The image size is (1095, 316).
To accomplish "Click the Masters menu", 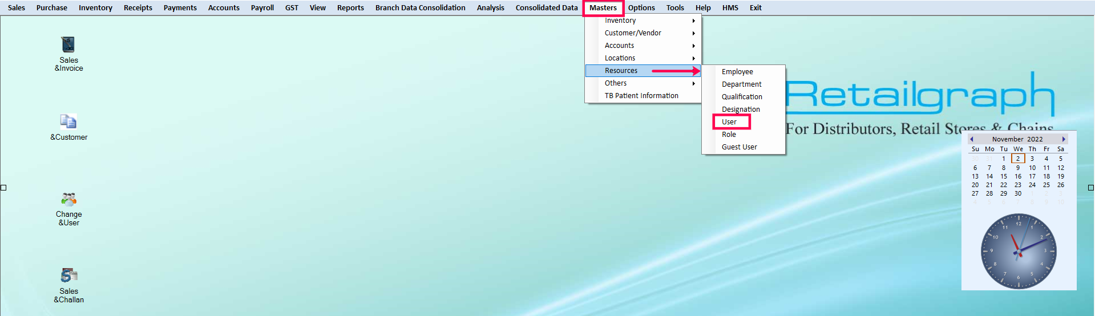I will tap(603, 7).
